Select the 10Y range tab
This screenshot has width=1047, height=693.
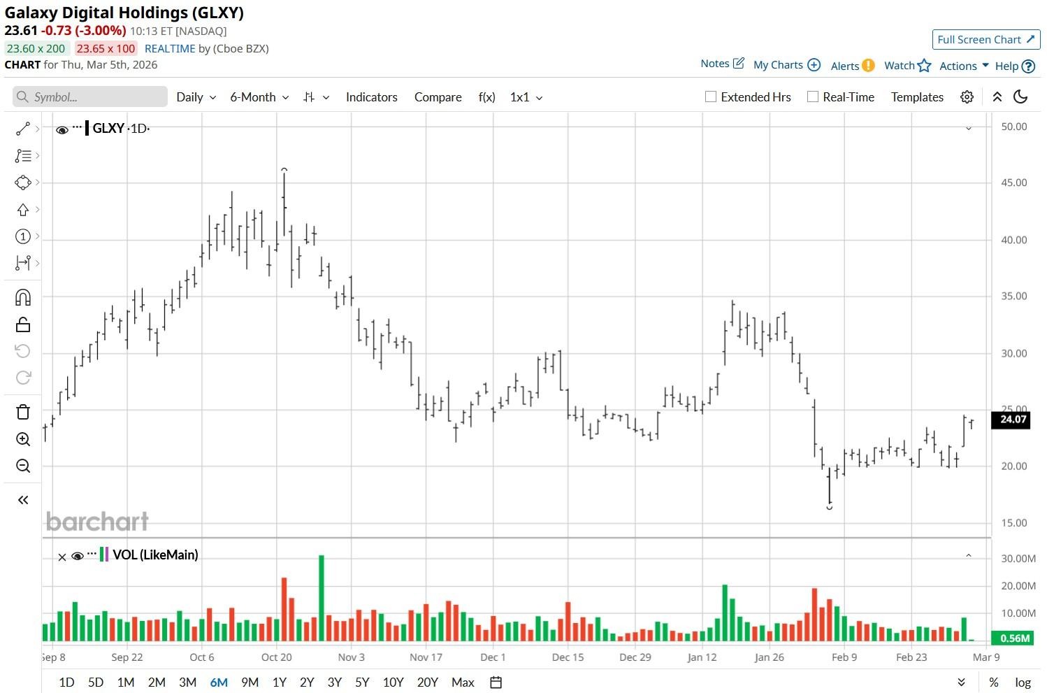pyautogui.click(x=393, y=683)
